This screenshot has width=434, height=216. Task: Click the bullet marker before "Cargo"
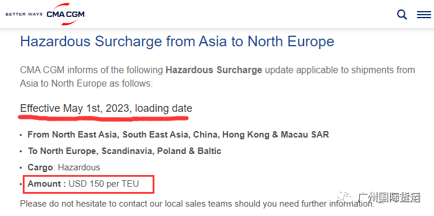point(21,168)
